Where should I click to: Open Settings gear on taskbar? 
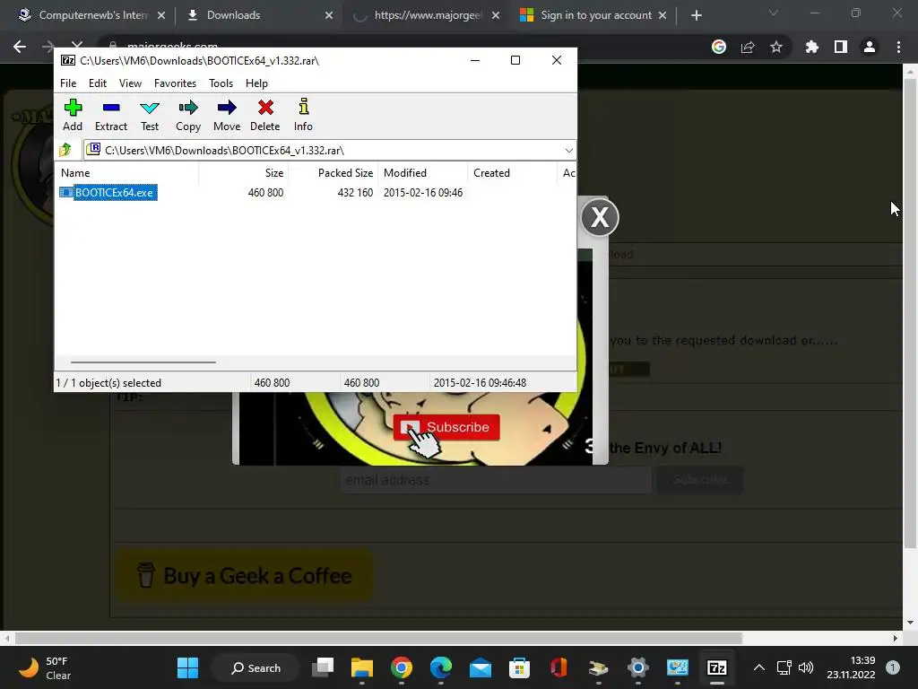coord(637,667)
